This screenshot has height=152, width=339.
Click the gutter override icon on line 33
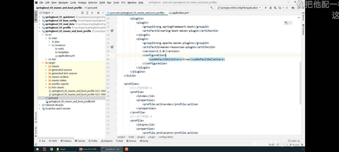pos(112,31)
